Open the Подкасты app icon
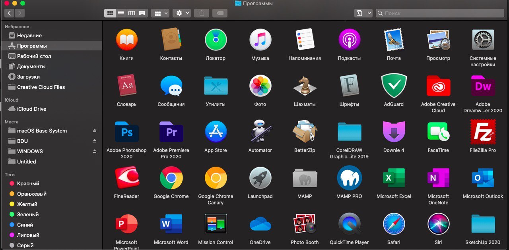The image size is (509, 250). coord(349,40)
